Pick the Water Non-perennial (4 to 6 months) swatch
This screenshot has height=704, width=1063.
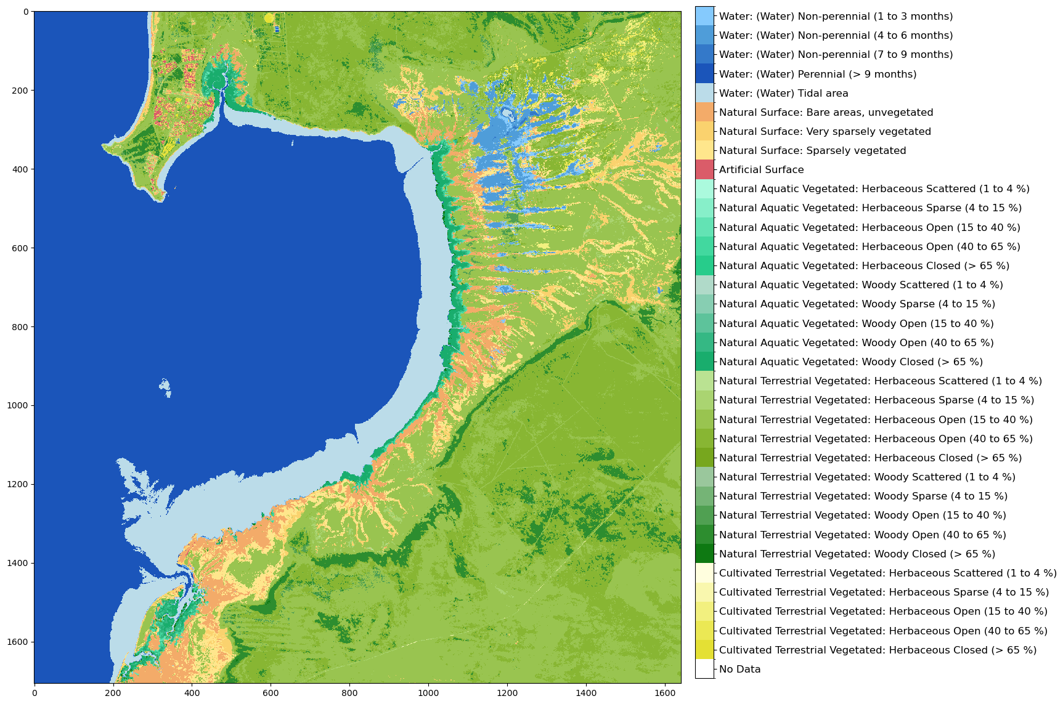click(704, 35)
